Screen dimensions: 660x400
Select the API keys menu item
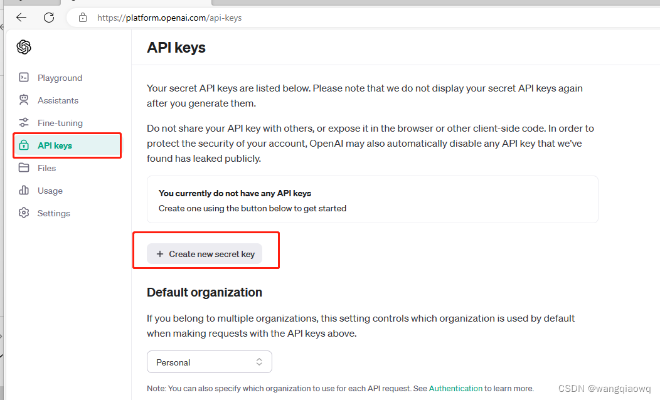(x=67, y=145)
